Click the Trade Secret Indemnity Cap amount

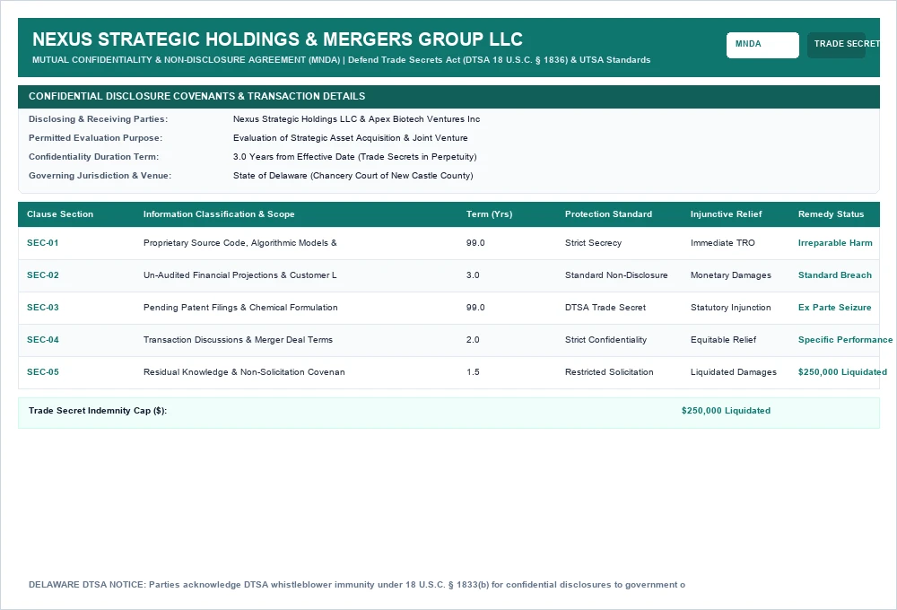point(726,411)
